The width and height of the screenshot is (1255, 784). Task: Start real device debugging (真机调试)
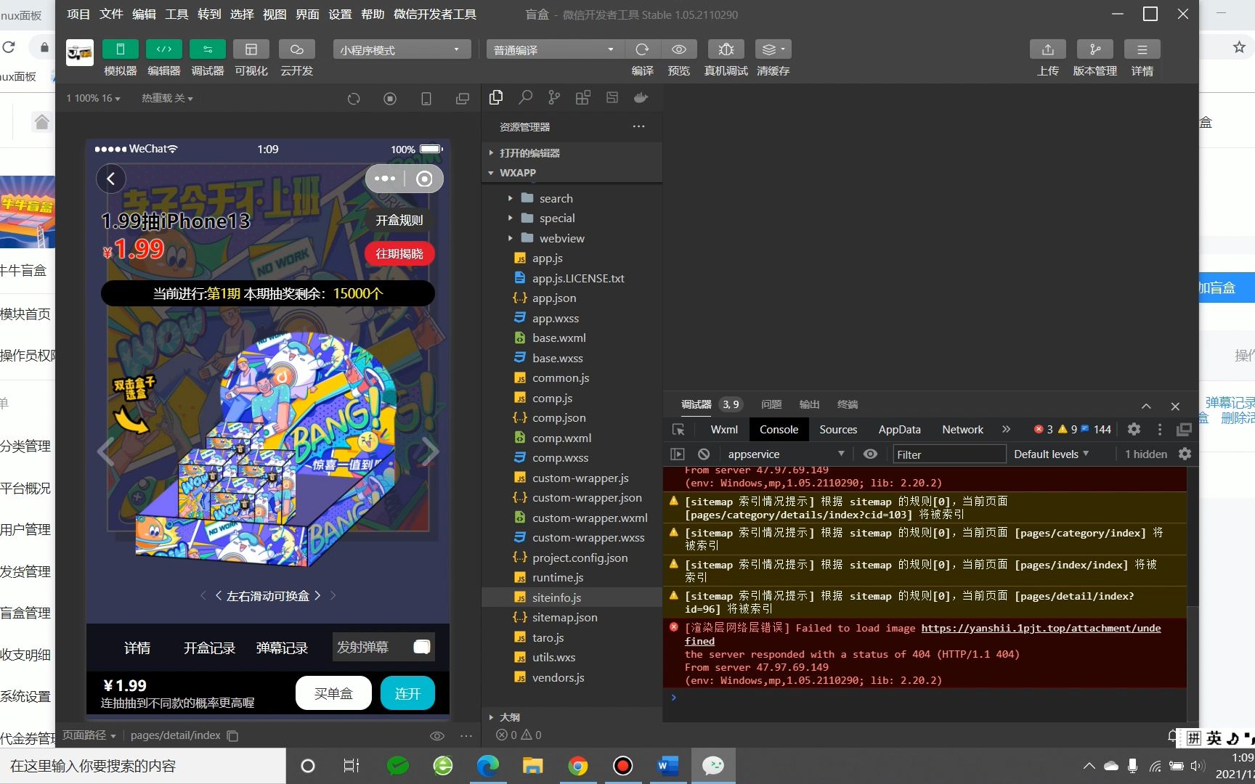[x=726, y=49]
